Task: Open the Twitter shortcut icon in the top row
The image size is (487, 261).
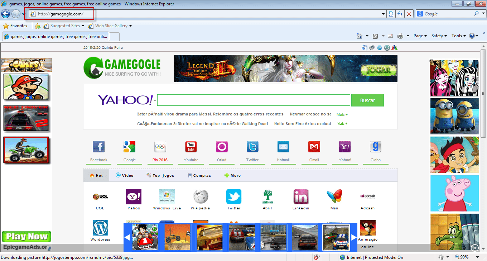Action: pyautogui.click(x=252, y=147)
